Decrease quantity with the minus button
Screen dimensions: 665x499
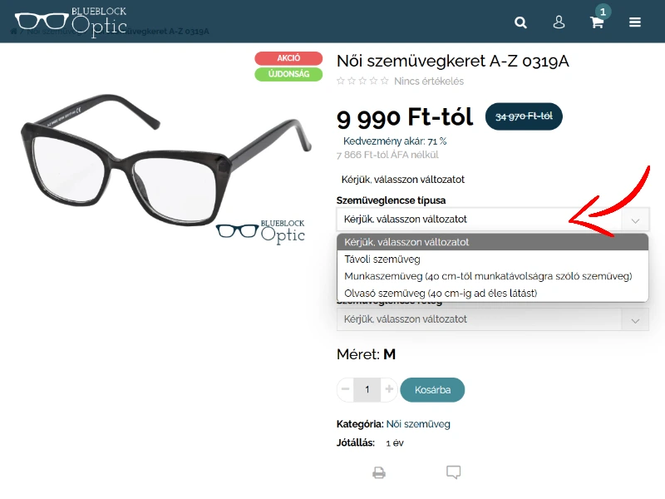tap(345, 389)
